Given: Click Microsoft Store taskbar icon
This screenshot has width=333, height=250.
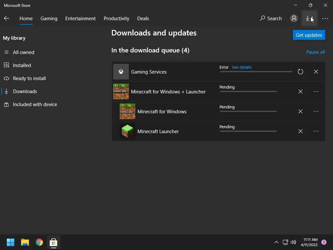Looking at the screenshot, I should pyautogui.click(x=54, y=242).
